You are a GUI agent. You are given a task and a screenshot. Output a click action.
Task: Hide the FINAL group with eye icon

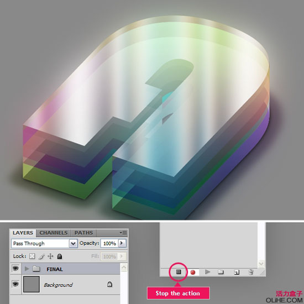click(x=15, y=269)
